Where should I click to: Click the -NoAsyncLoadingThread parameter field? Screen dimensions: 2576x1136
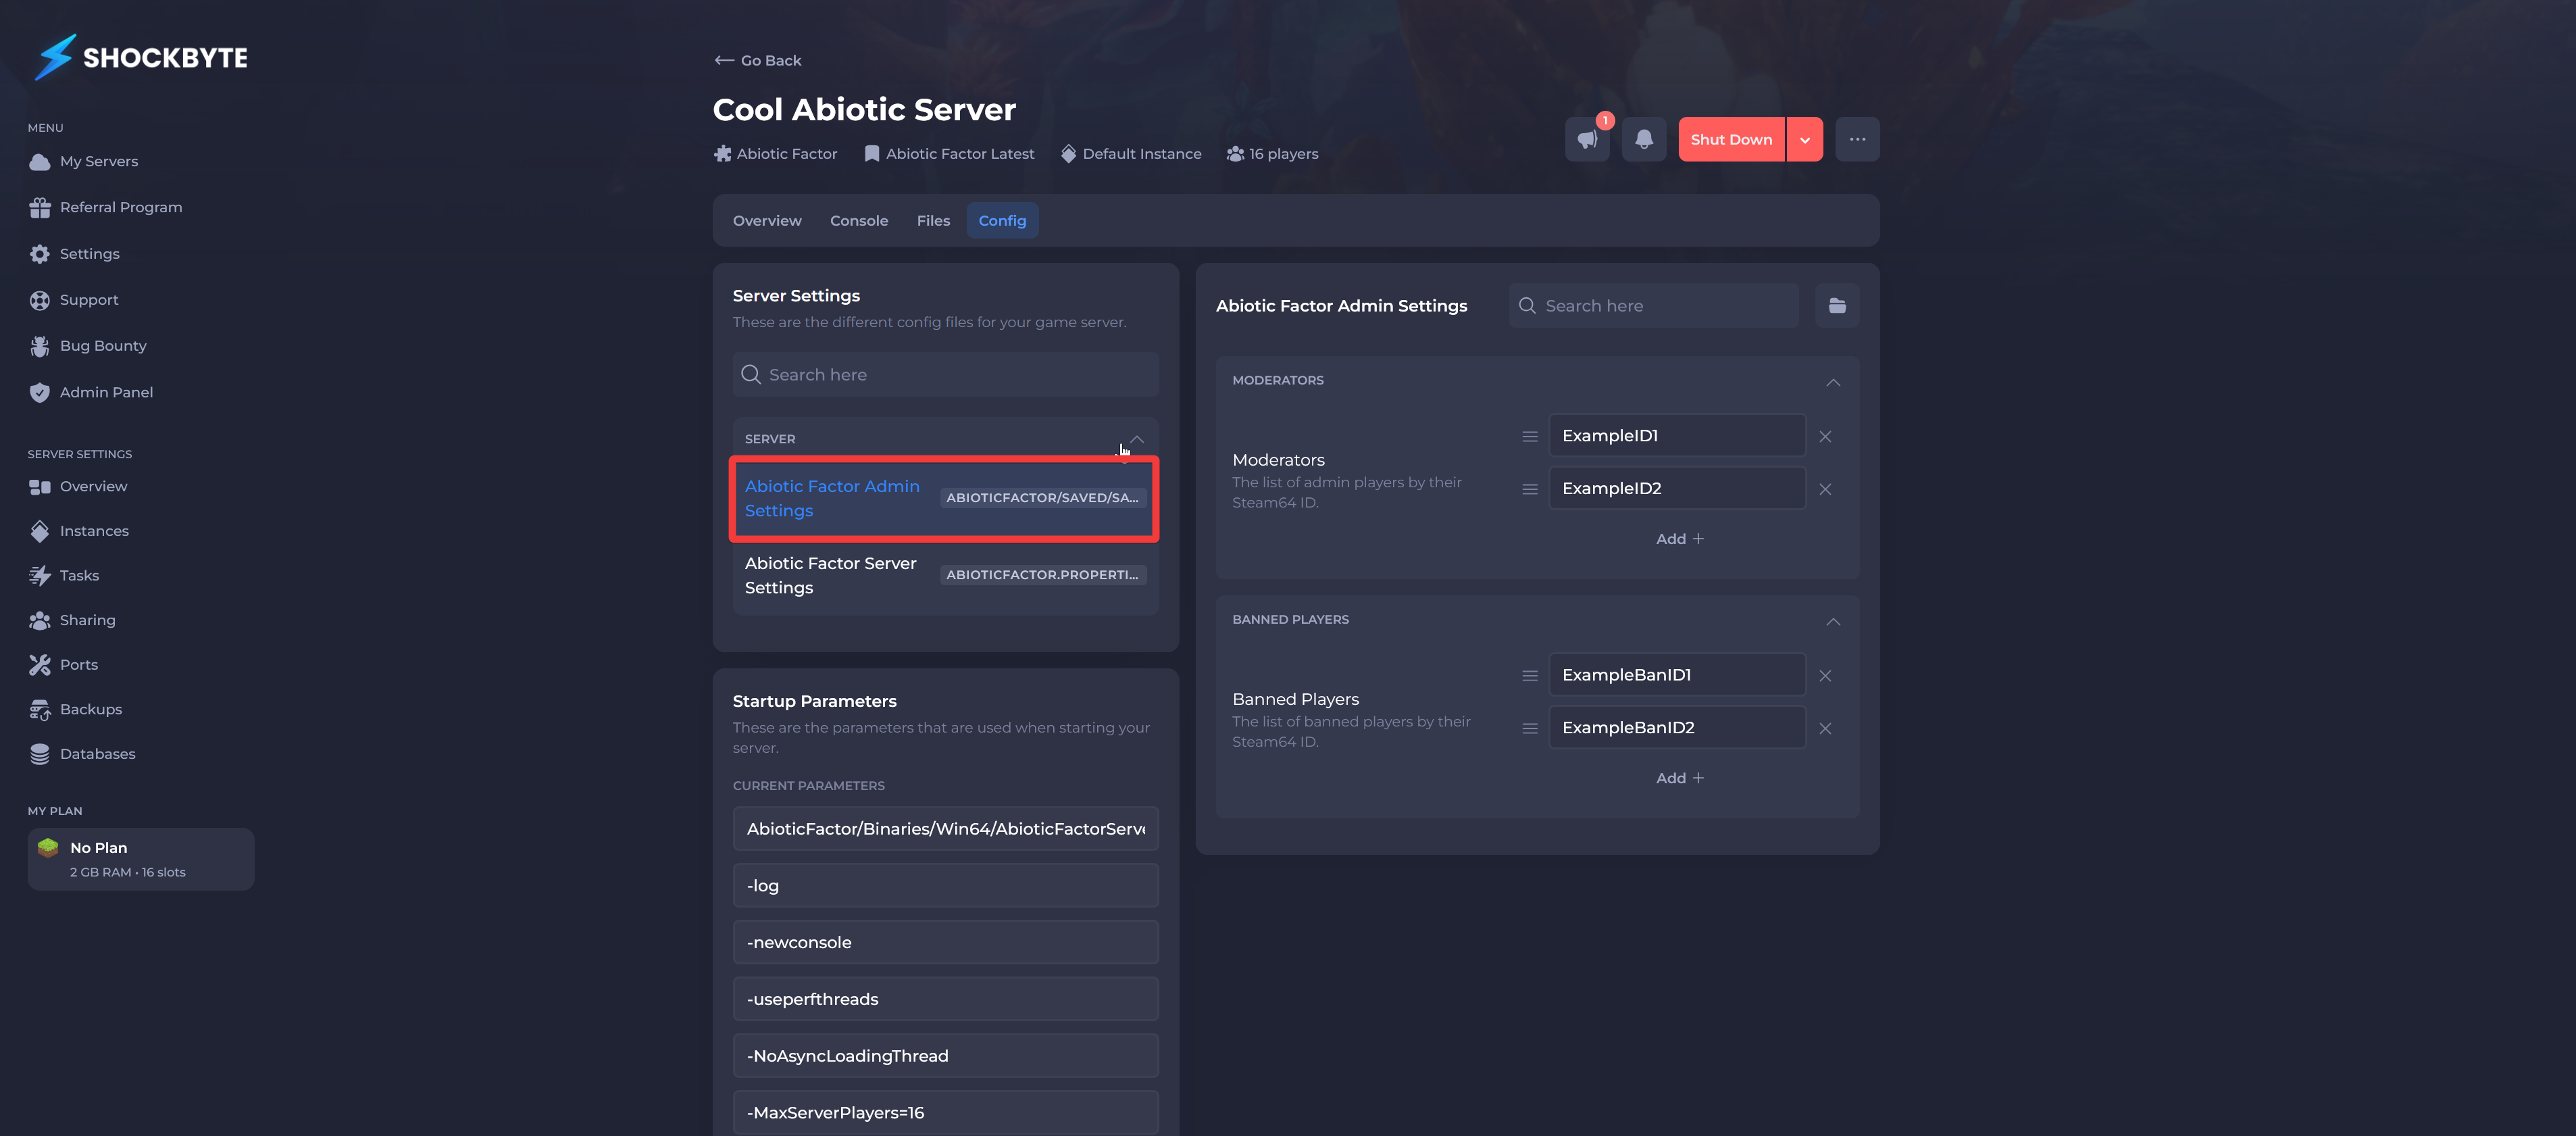945,1056
